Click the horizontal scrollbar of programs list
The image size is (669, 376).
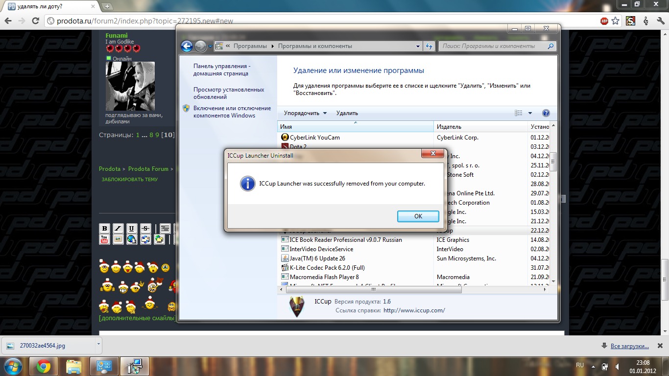click(373, 289)
